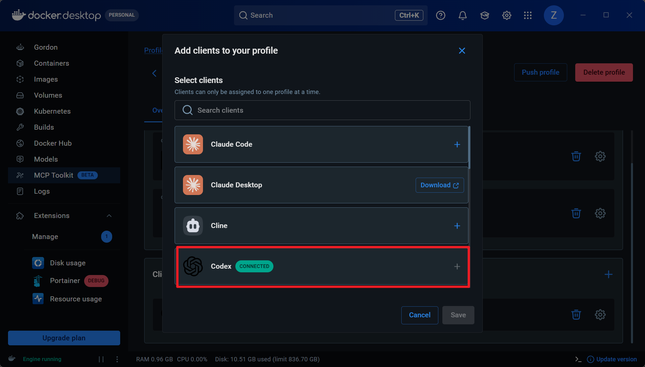The height and width of the screenshot is (367, 645).
Task: Open the Resource usage extension icon
Action: pyautogui.click(x=38, y=299)
